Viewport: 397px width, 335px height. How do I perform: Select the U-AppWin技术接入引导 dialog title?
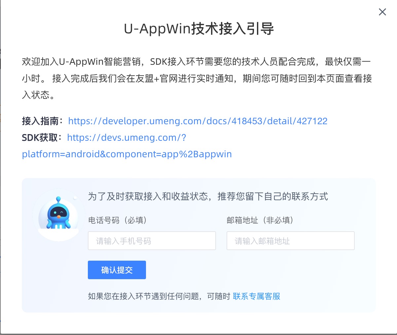[x=198, y=29]
